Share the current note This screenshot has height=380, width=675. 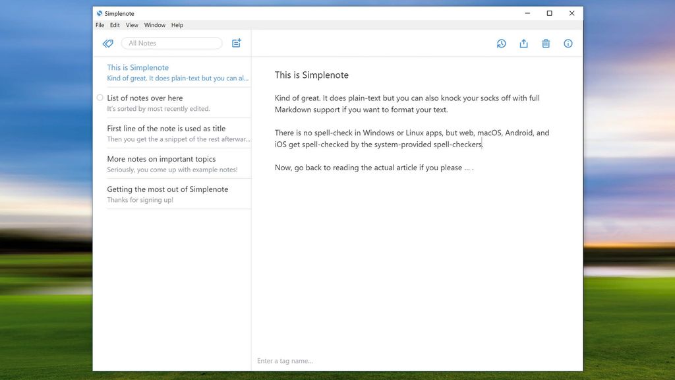(523, 43)
